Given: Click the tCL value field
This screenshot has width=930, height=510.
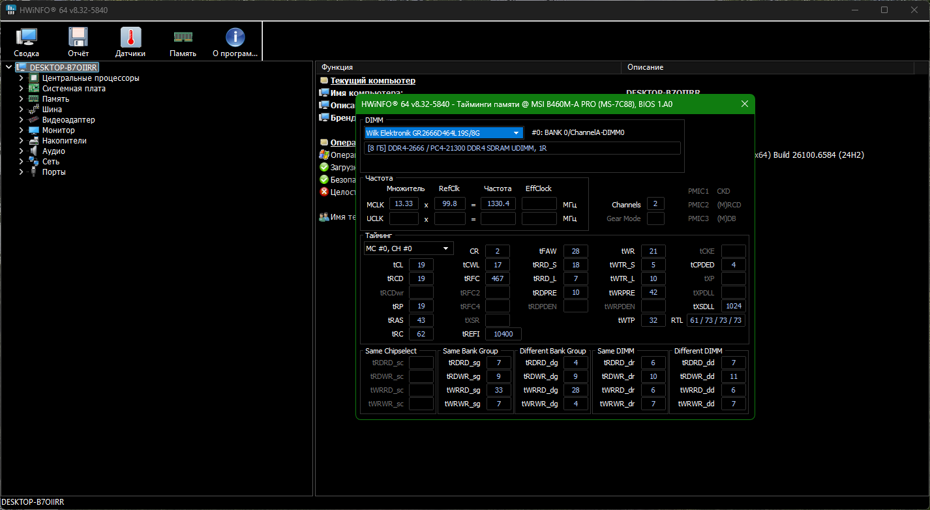Looking at the screenshot, I should pos(421,265).
